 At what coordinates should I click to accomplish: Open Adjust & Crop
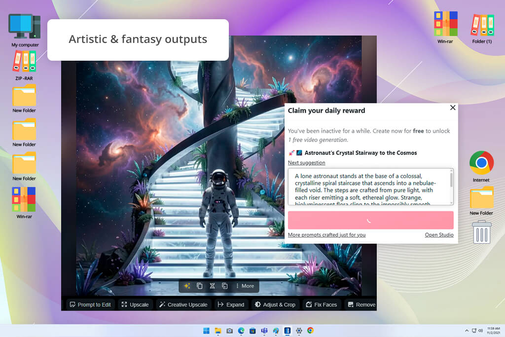click(275, 304)
